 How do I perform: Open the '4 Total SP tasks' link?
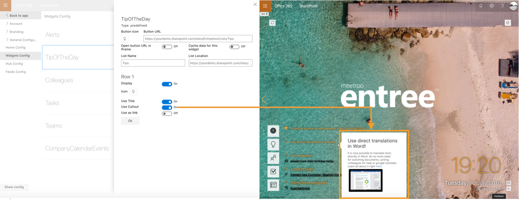pos(302,169)
